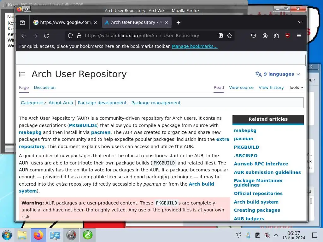This screenshot has width=323, height=242.
Task: Show desktop via tray corner button
Action: [315, 235]
